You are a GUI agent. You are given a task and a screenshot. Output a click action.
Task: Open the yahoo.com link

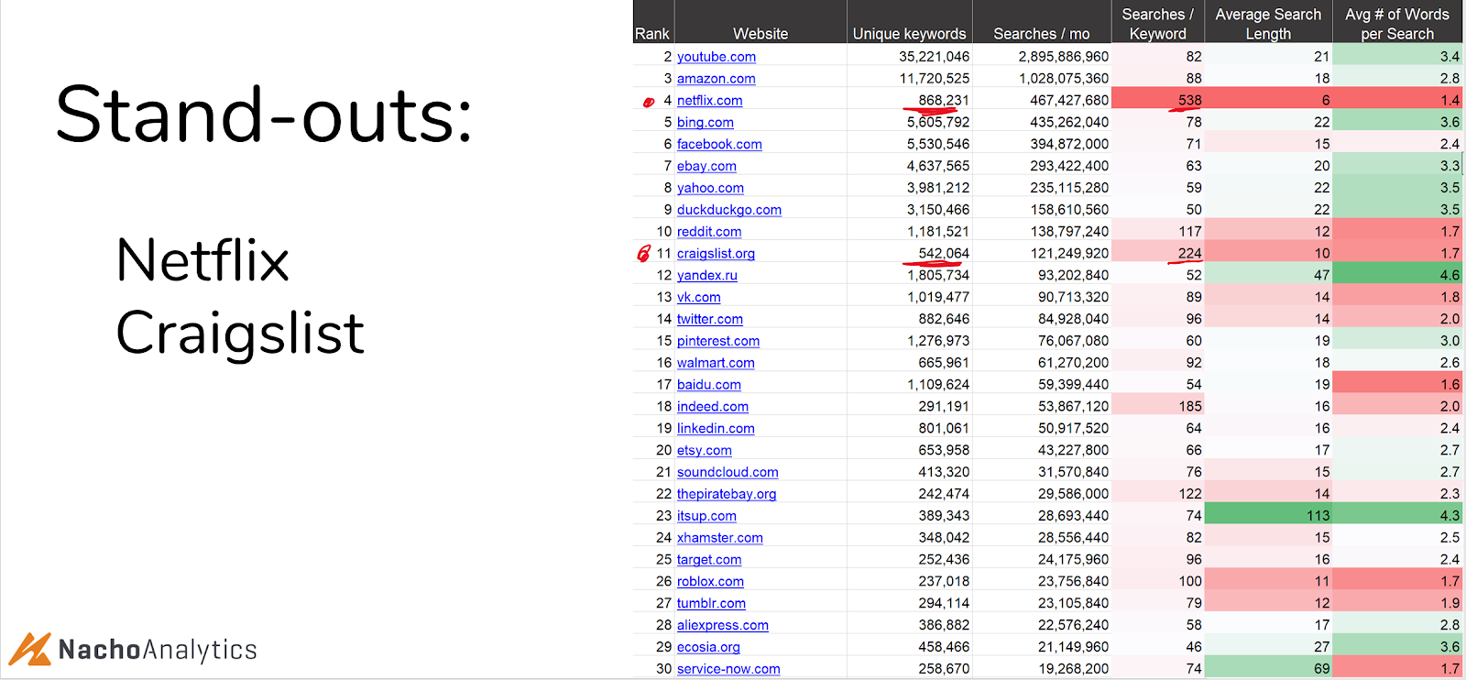pyautogui.click(x=710, y=188)
